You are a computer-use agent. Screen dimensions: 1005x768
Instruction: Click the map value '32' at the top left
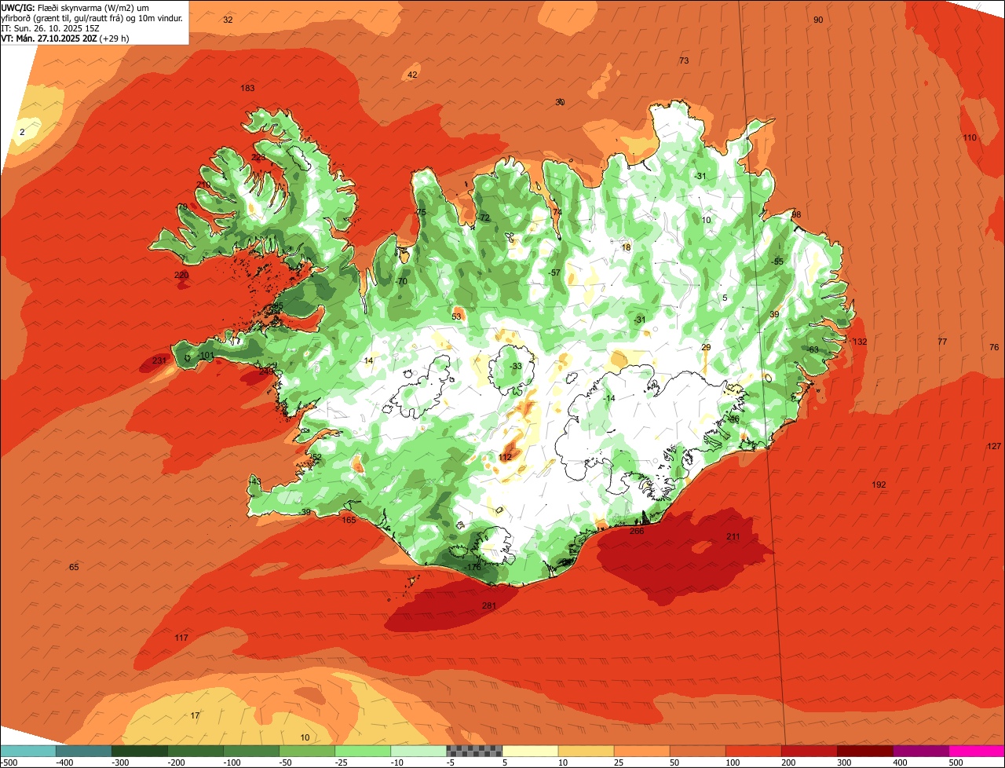coord(228,20)
